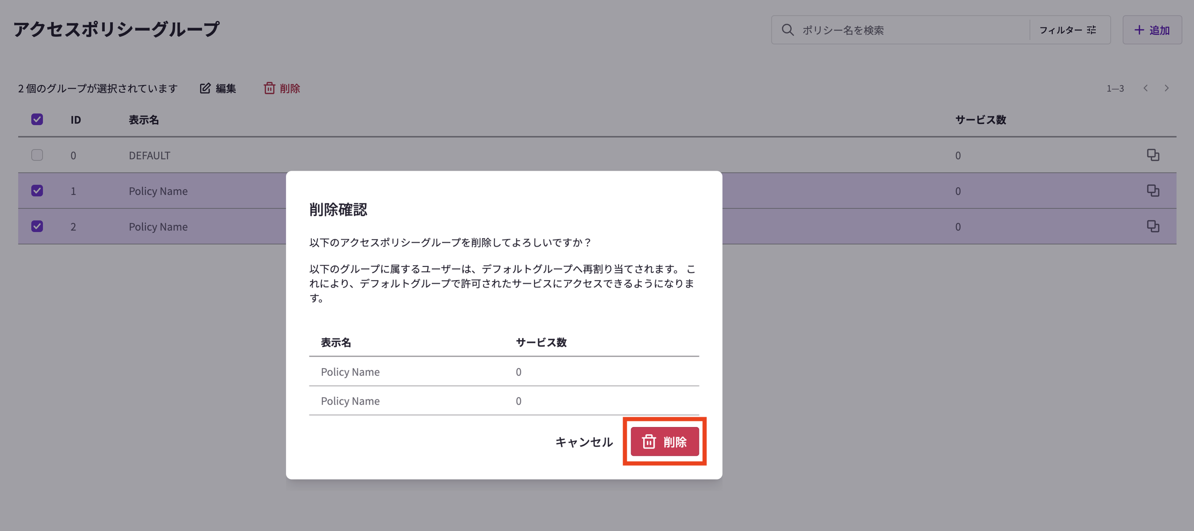Click the dialog's 表示名 column header
1194x531 pixels.
pyautogui.click(x=335, y=342)
